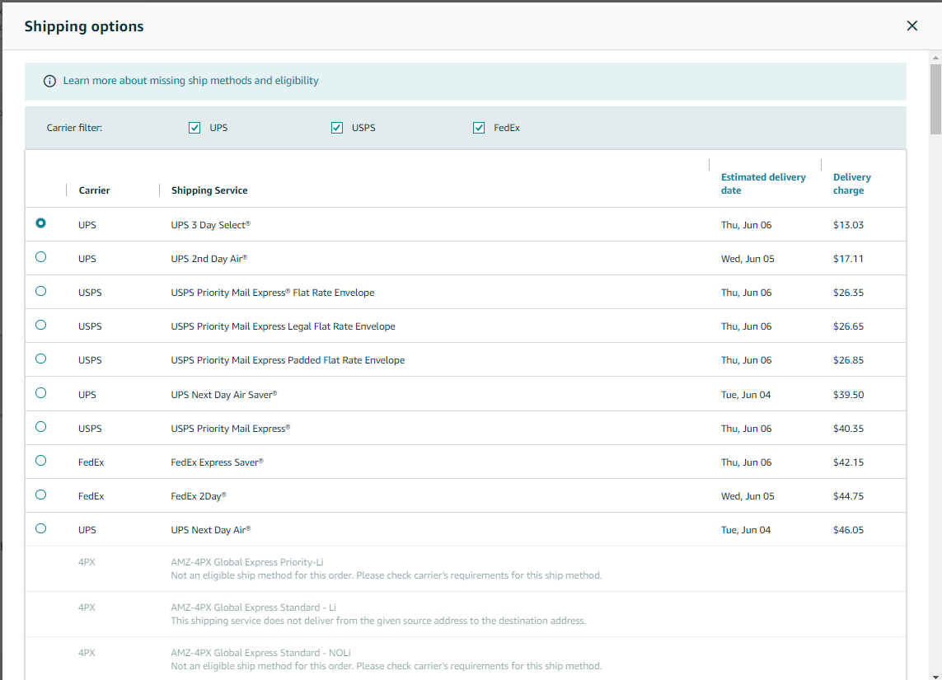Click the $26.65 delivery charge

(848, 326)
